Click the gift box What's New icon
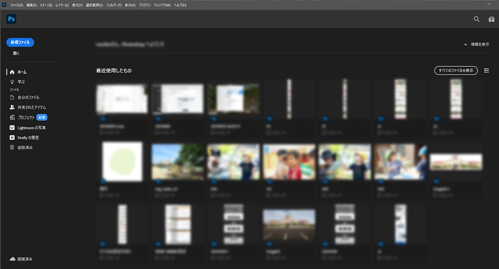 491,19
